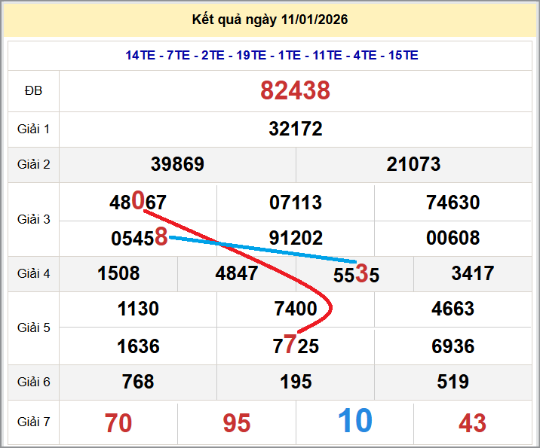Click the Giải 4 number 1508

[x=118, y=273]
